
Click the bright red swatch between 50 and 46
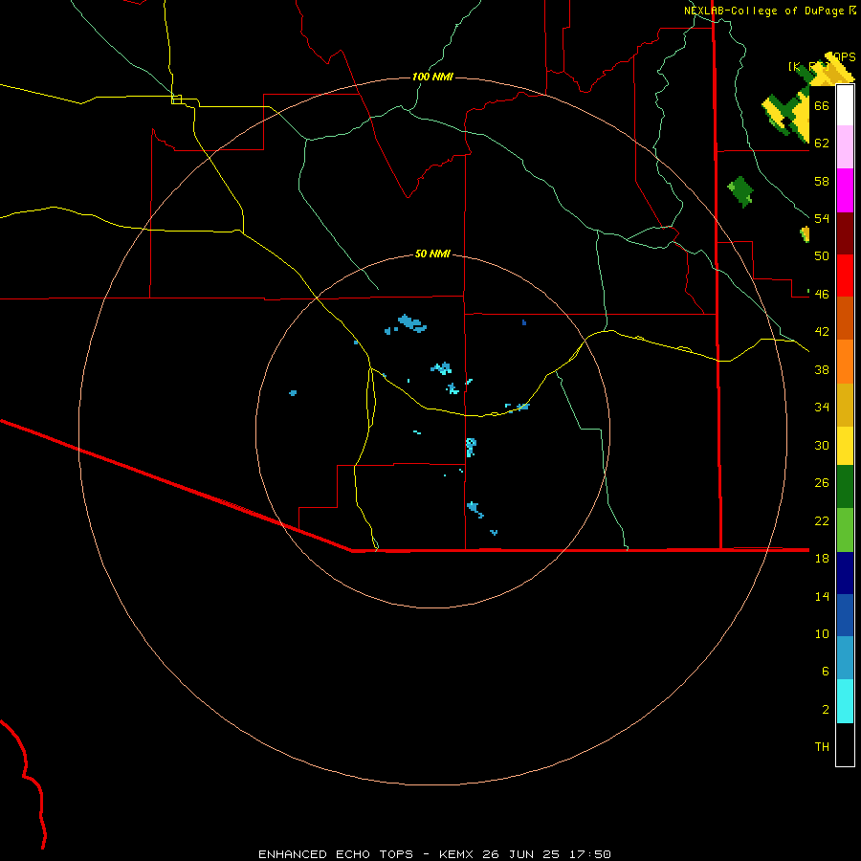pyautogui.click(x=845, y=276)
